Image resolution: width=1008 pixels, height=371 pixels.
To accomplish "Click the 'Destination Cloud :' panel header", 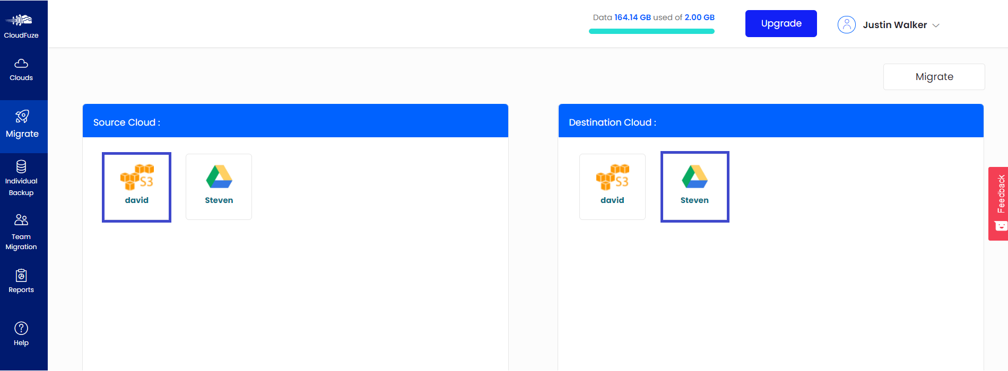I will click(x=771, y=121).
